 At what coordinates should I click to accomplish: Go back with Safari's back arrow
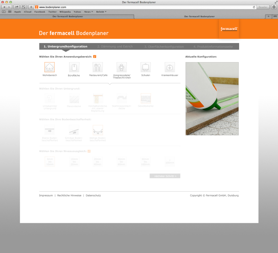pyautogui.click(x=4, y=7)
